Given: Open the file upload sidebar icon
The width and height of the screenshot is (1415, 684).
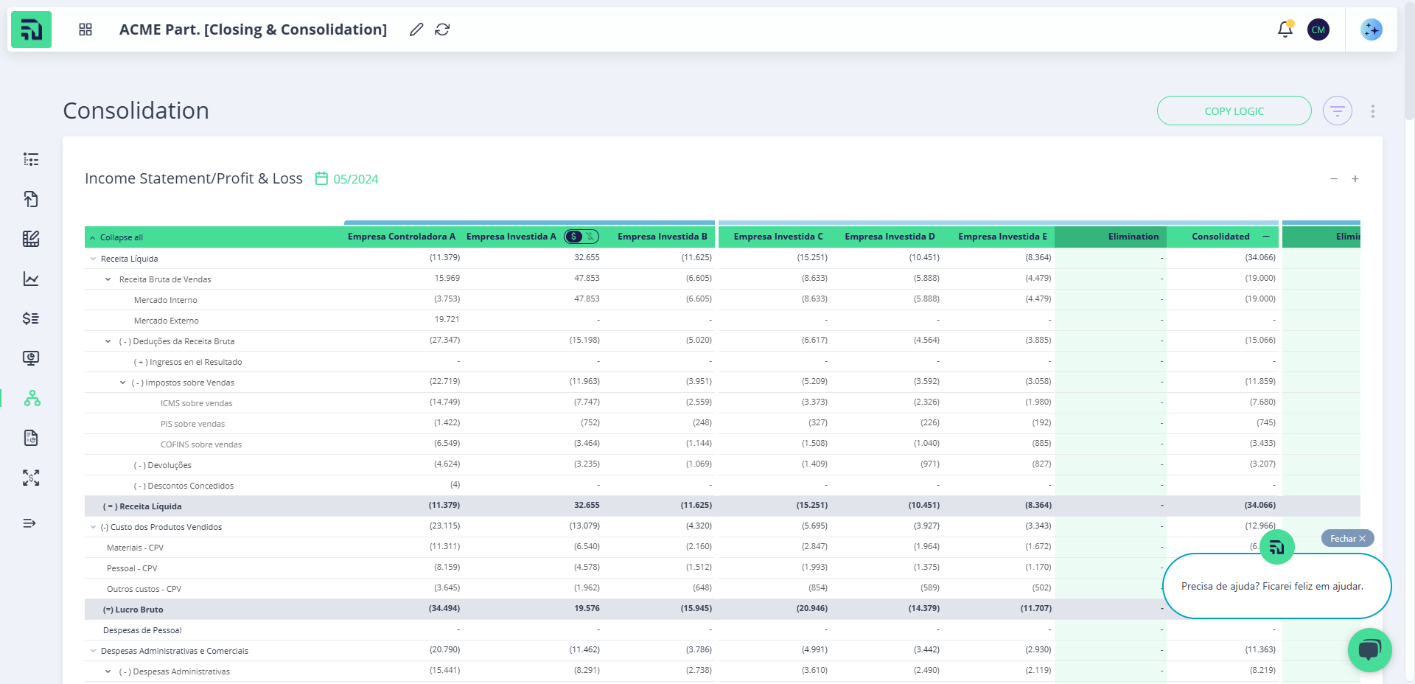Looking at the screenshot, I should pyautogui.click(x=31, y=199).
